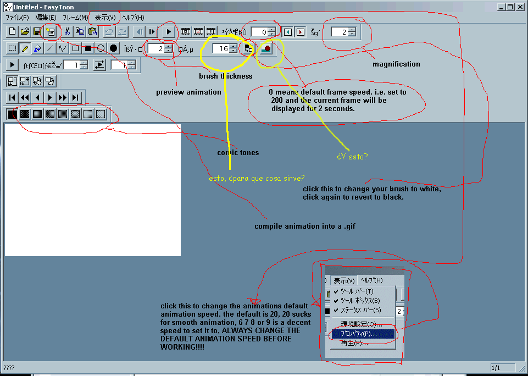Increase magnification with the up spinner arrow
Viewport: 528px width, 376px height.
(352, 30)
